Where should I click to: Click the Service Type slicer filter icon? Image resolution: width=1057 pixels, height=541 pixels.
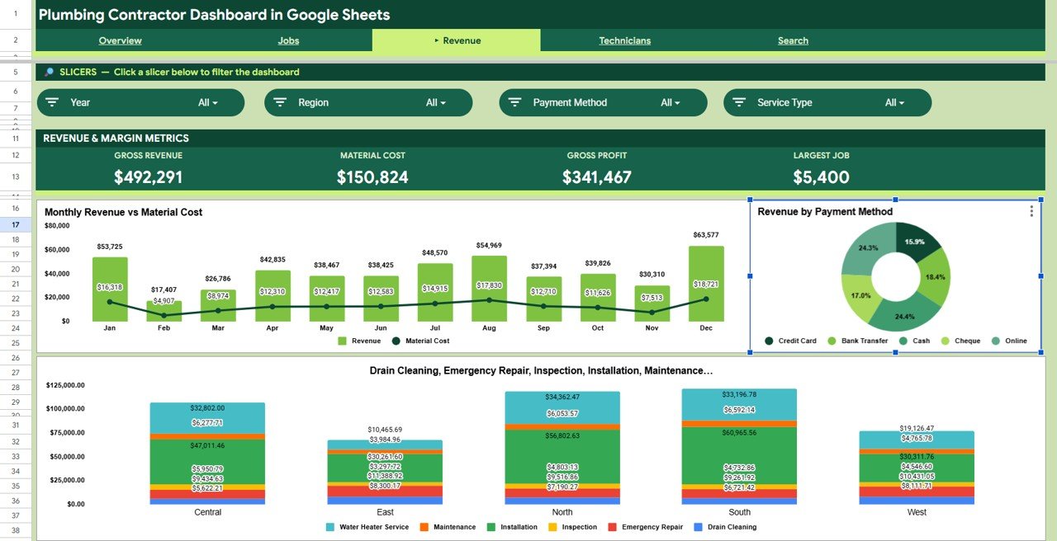click(x=739, y=102)
